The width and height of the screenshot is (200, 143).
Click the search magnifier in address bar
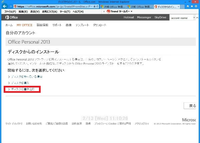click(89, 6)
